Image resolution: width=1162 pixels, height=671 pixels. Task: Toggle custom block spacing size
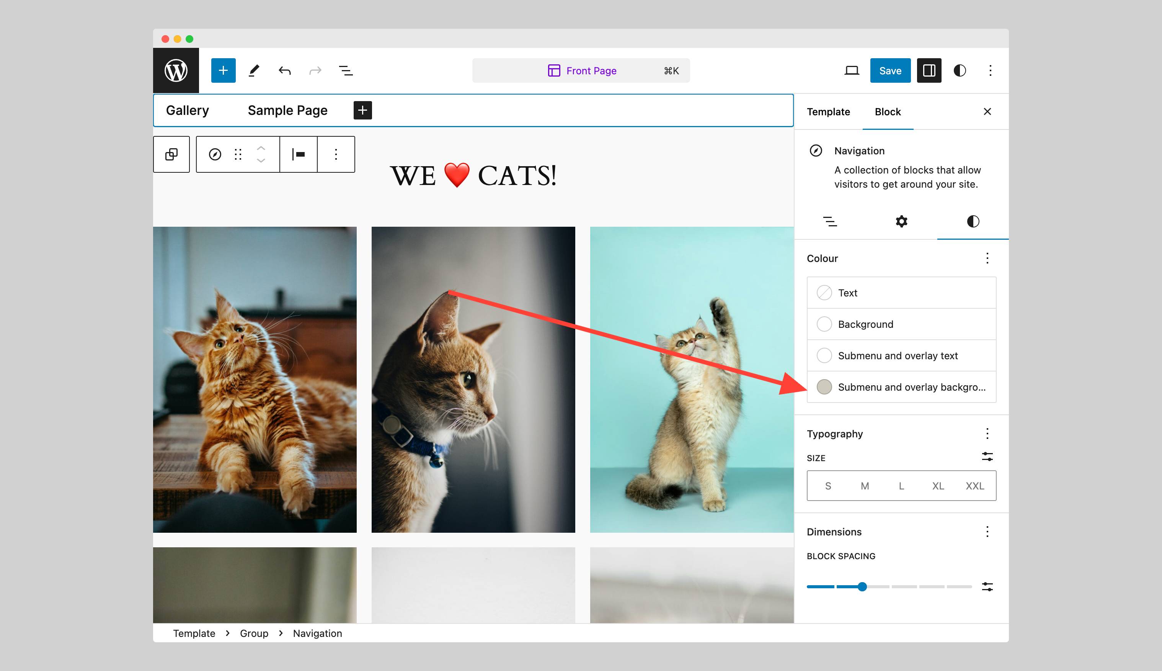987,587
